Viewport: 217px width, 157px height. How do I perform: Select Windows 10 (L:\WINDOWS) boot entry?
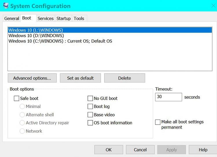point(36,30)
